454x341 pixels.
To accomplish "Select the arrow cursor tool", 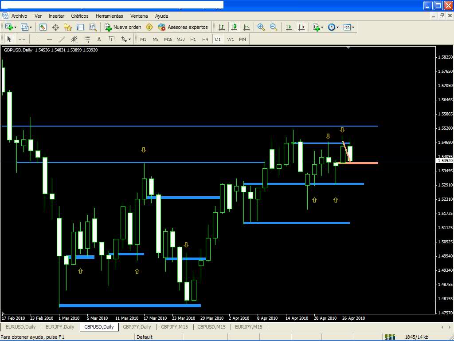I will [9, 39].
